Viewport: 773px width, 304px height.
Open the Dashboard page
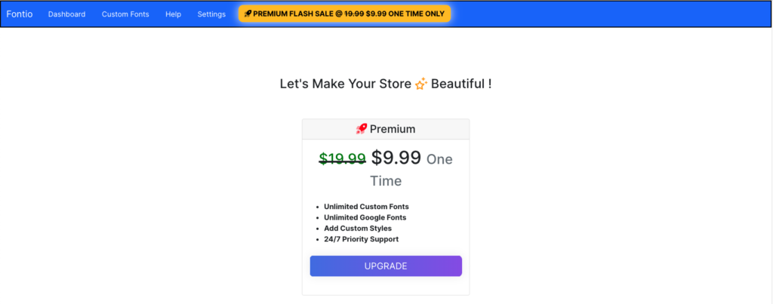[66, 14]
